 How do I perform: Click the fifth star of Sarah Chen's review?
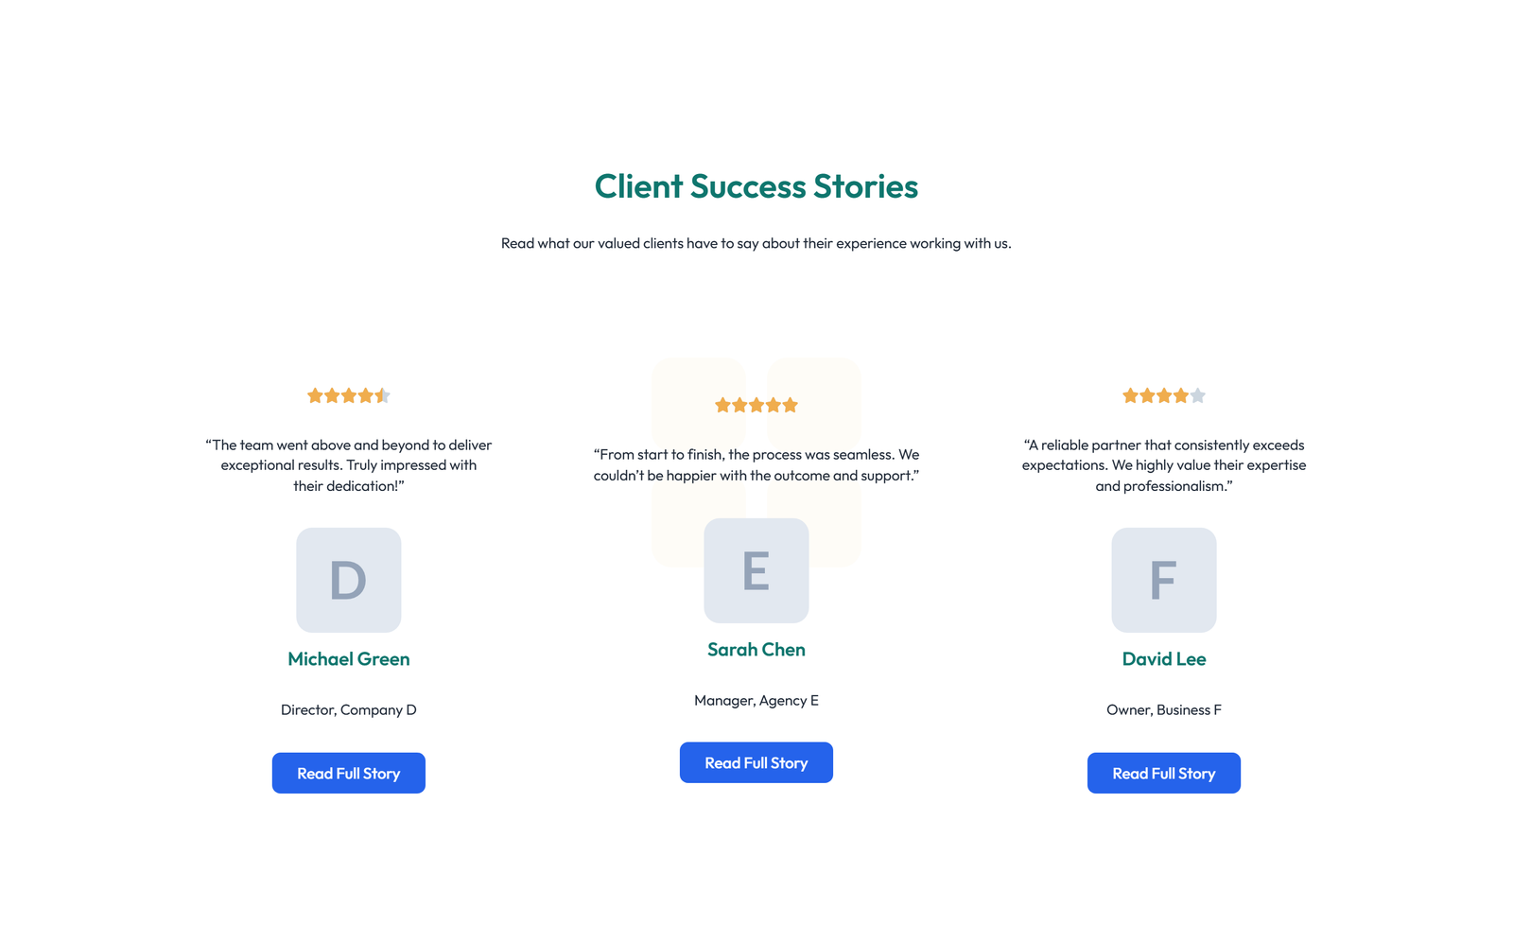[x=791, y=404]
